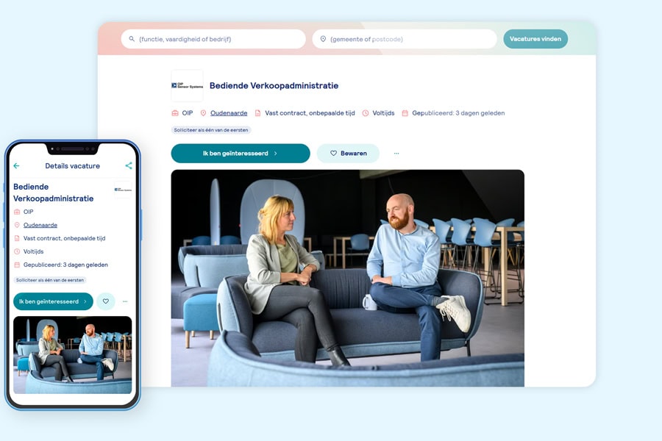Open the three-dots menu next to Bewaren
Image resolution: width=662 pixels, height=441 pixels.
(396, 153)
